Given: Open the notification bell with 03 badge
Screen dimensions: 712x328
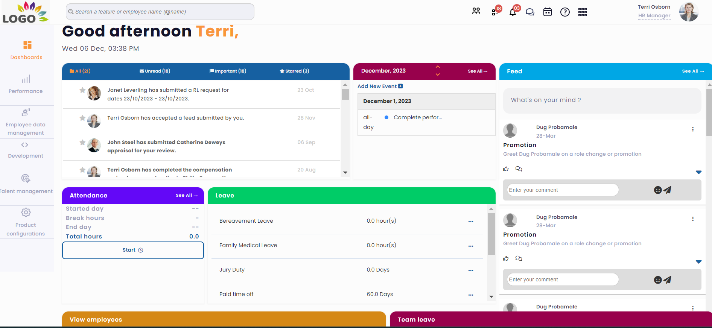Looking at the screenshot, I should tap(513, 12).
